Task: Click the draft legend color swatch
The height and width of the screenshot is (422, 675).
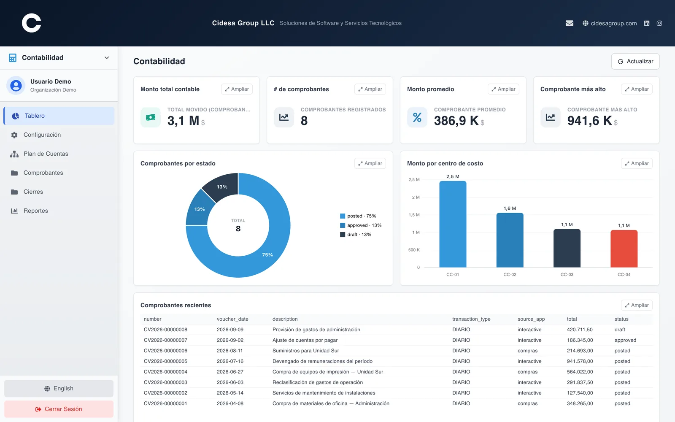Action: pyautogui.click(x=343, y=235)
